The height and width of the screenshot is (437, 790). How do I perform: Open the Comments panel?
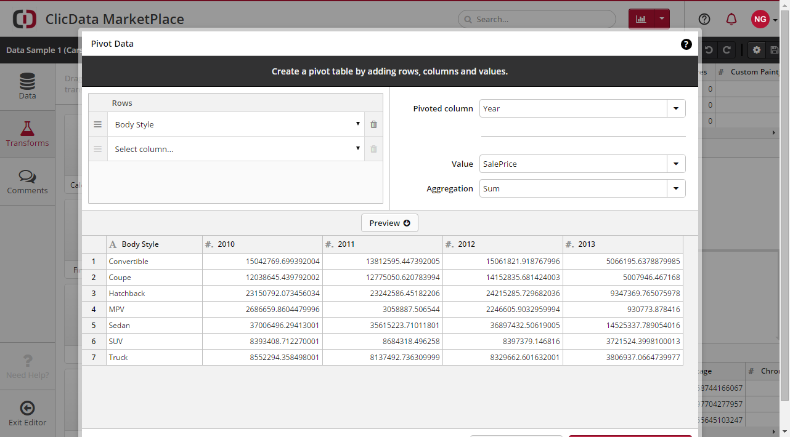[x=27, y=181]
